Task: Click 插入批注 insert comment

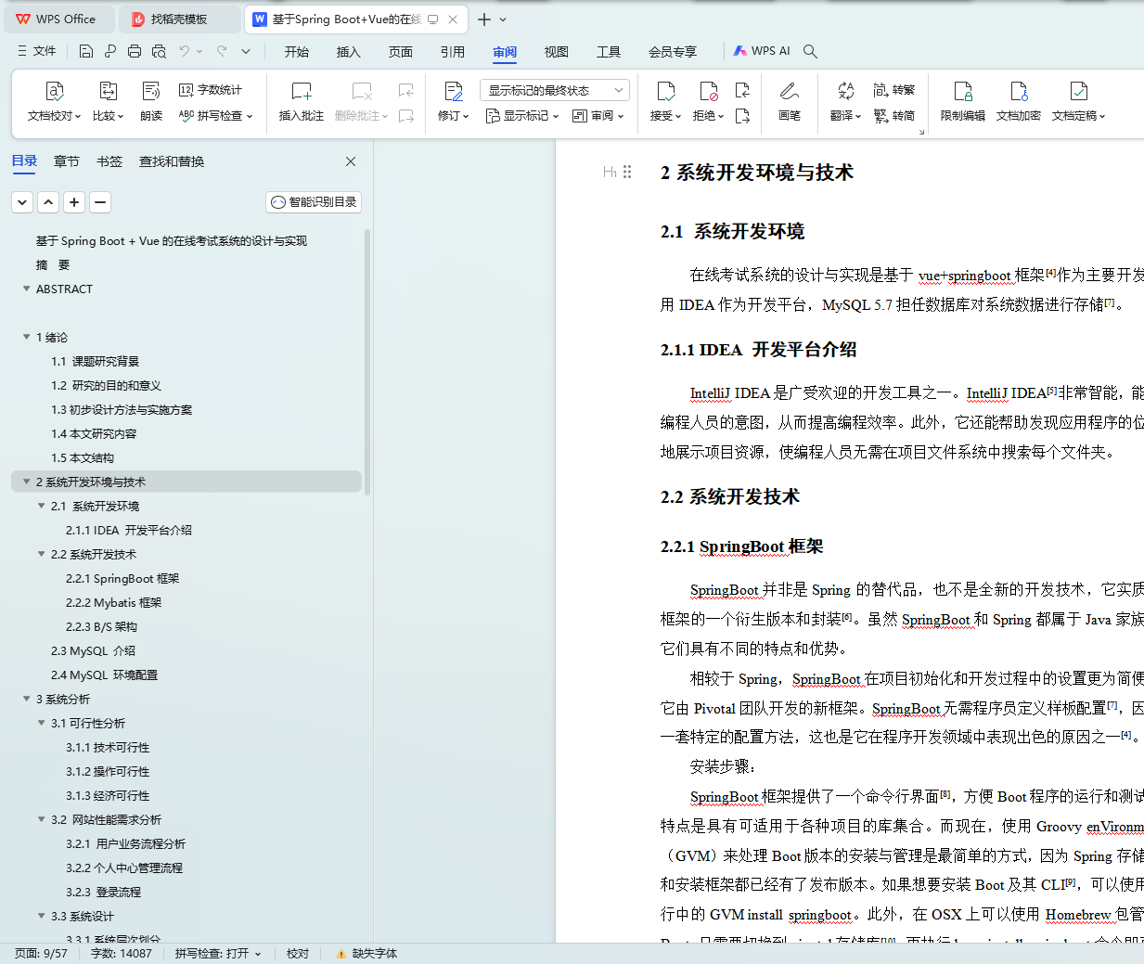Action: [x=302, y=101]
